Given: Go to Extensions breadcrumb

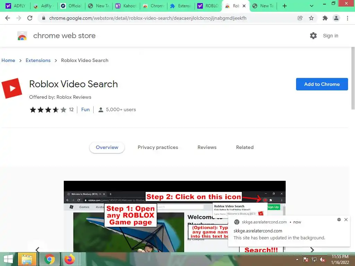Looking at the screenshot, I should (38, 60).
